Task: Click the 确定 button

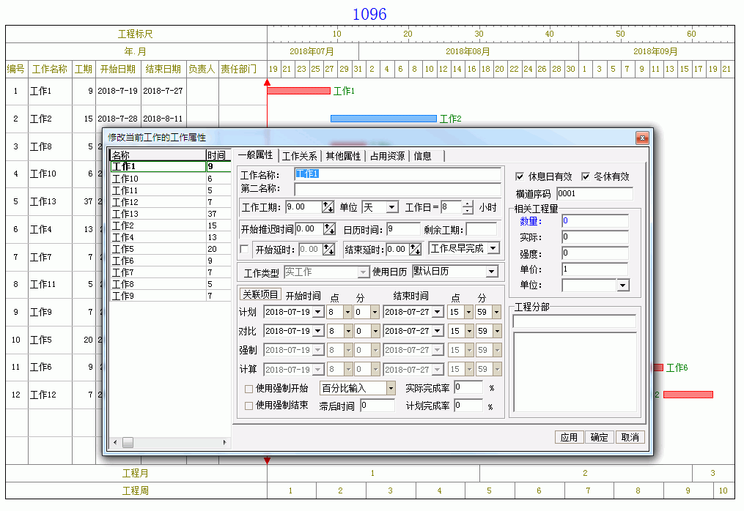Action: point(599,437)
